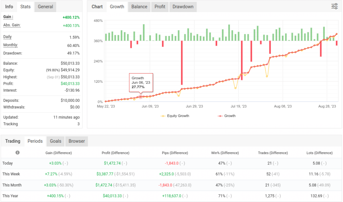
Task: Click the '11 minutes ago' updated value
Action: (x=67, y=117)
